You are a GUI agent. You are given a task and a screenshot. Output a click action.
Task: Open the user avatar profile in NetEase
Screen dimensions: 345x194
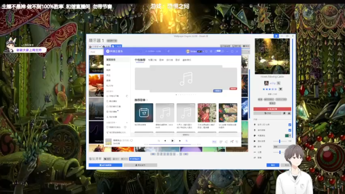coord(188,51)
